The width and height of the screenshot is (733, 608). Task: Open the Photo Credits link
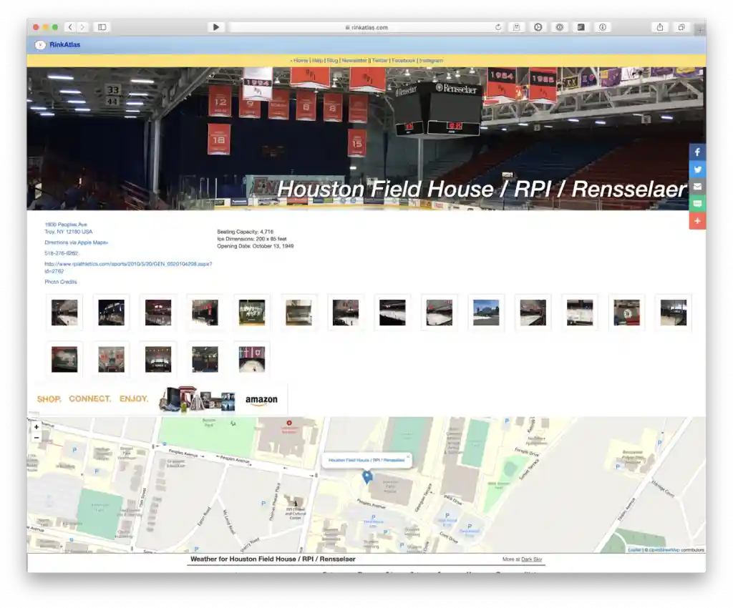(x=61, y=282)
